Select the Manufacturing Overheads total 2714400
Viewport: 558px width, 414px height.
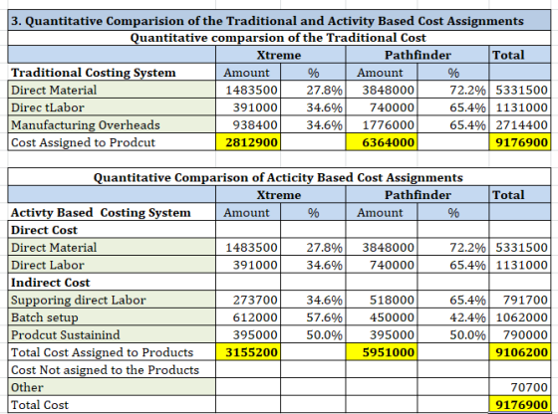520,124
